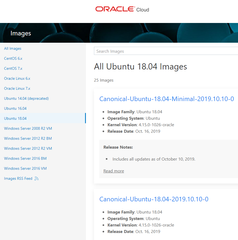Open All Images in sidebar

tap(13, 49)
